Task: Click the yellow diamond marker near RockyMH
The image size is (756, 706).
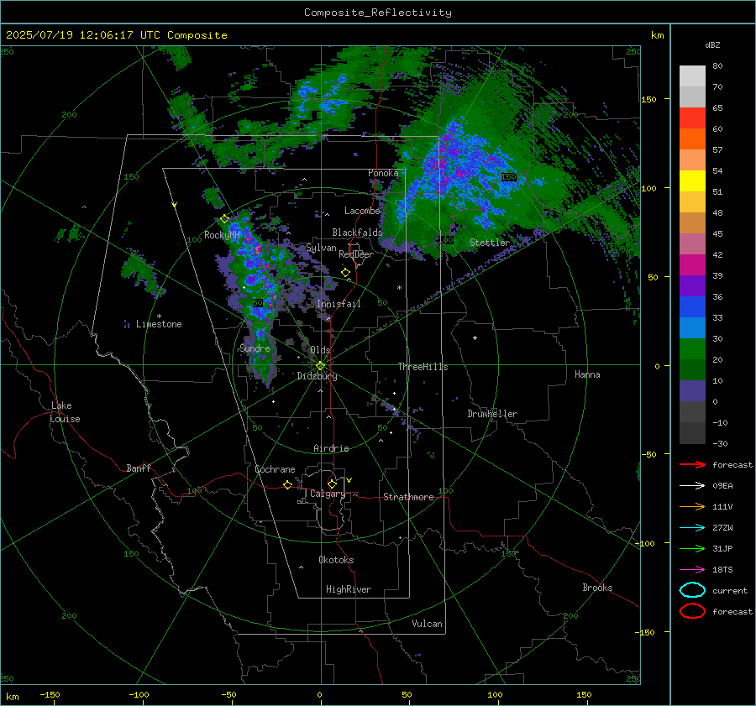Action: (224, 219)
